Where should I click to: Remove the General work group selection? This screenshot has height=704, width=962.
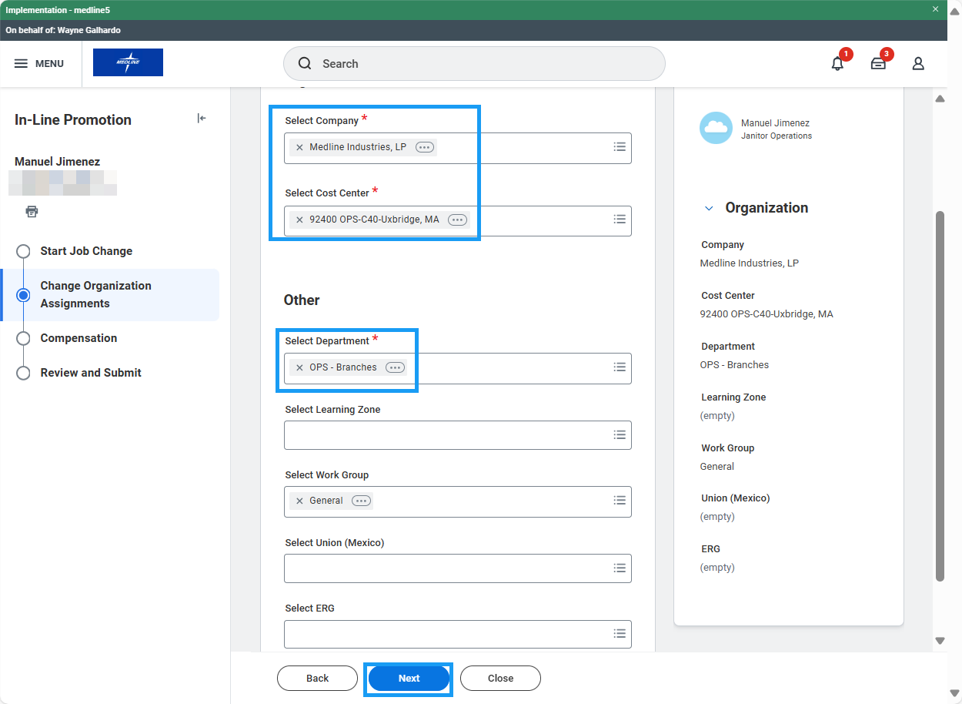point(300,501)
